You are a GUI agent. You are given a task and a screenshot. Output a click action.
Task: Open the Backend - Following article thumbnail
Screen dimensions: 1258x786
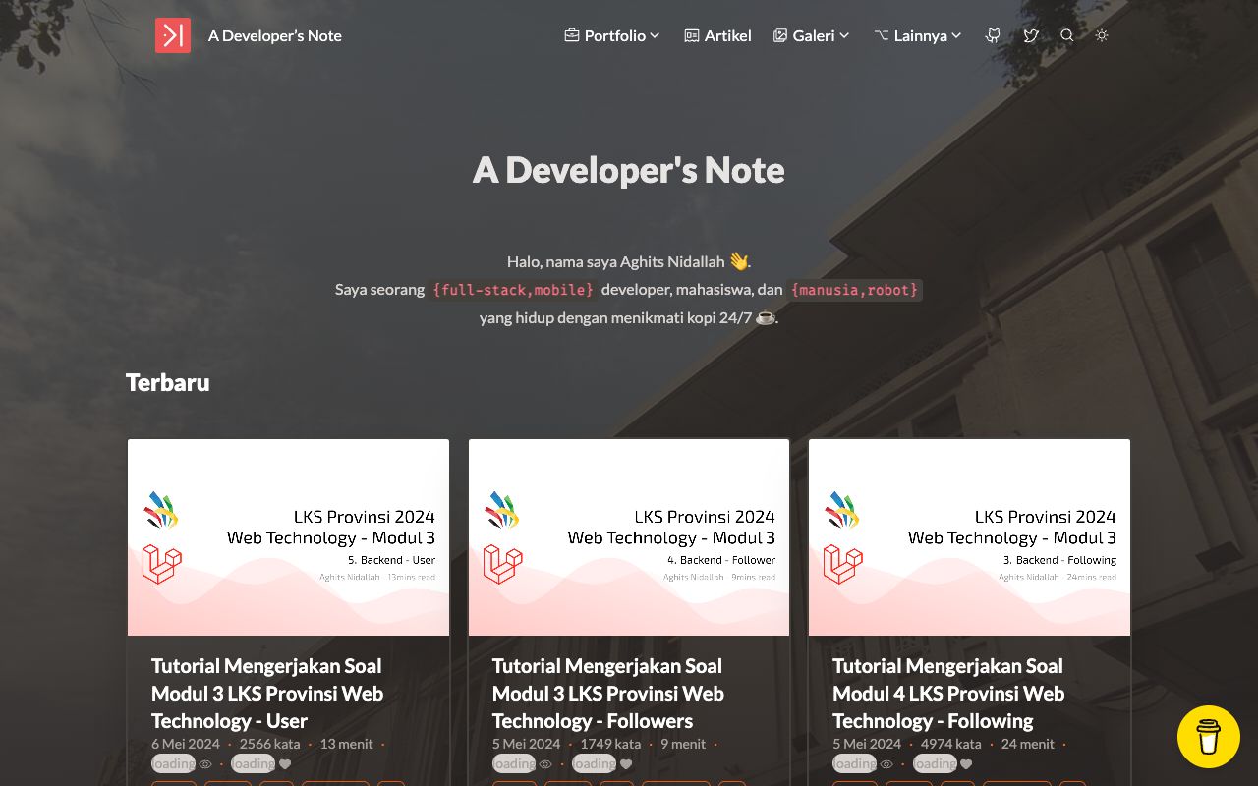(969, 537)
